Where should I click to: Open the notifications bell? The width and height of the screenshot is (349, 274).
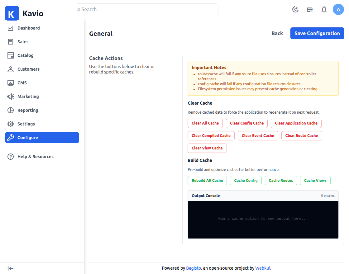point(324,9)
